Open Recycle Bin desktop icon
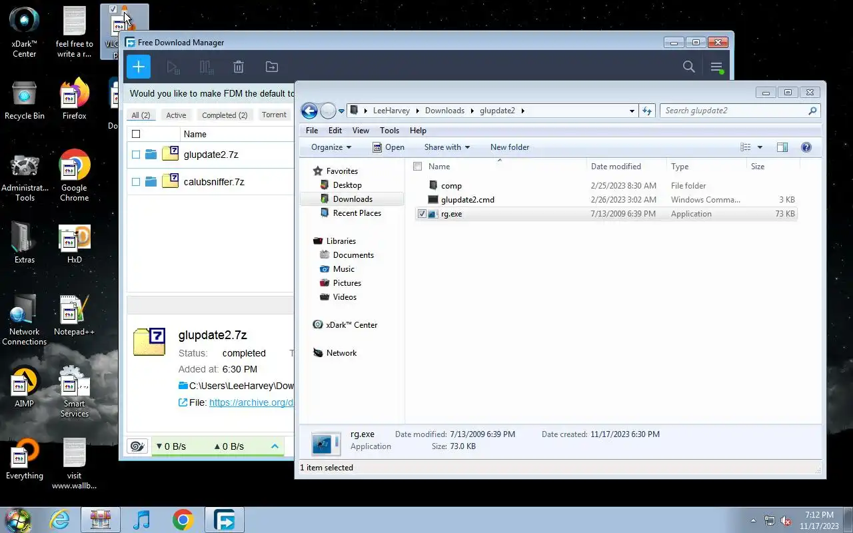This screenshot has height=533, width=853. (25, 100)
